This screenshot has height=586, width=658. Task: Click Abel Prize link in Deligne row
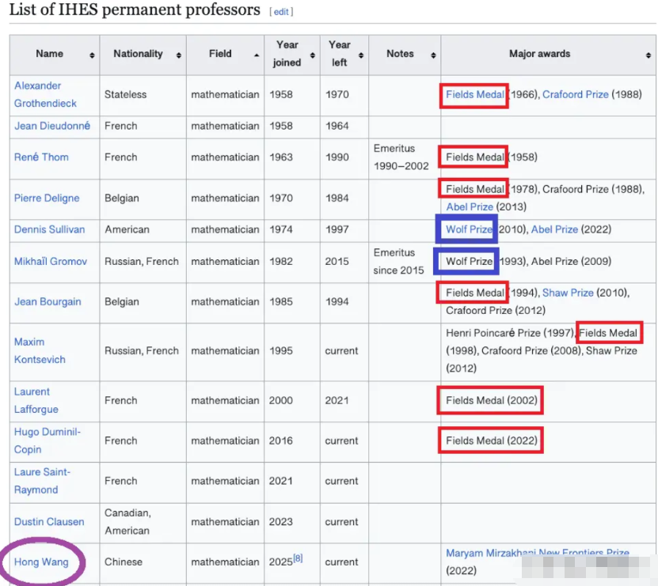(x=470, y=206)
